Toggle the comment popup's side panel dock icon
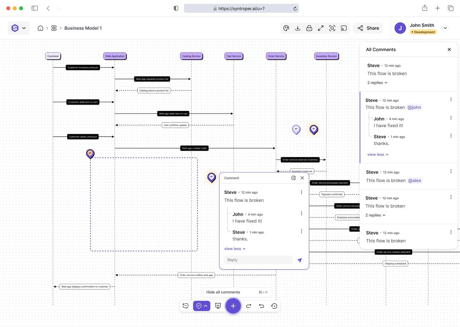 click(x=293, y=178)
